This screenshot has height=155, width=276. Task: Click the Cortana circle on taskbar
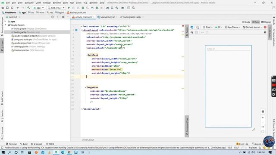tap(16, 152)
